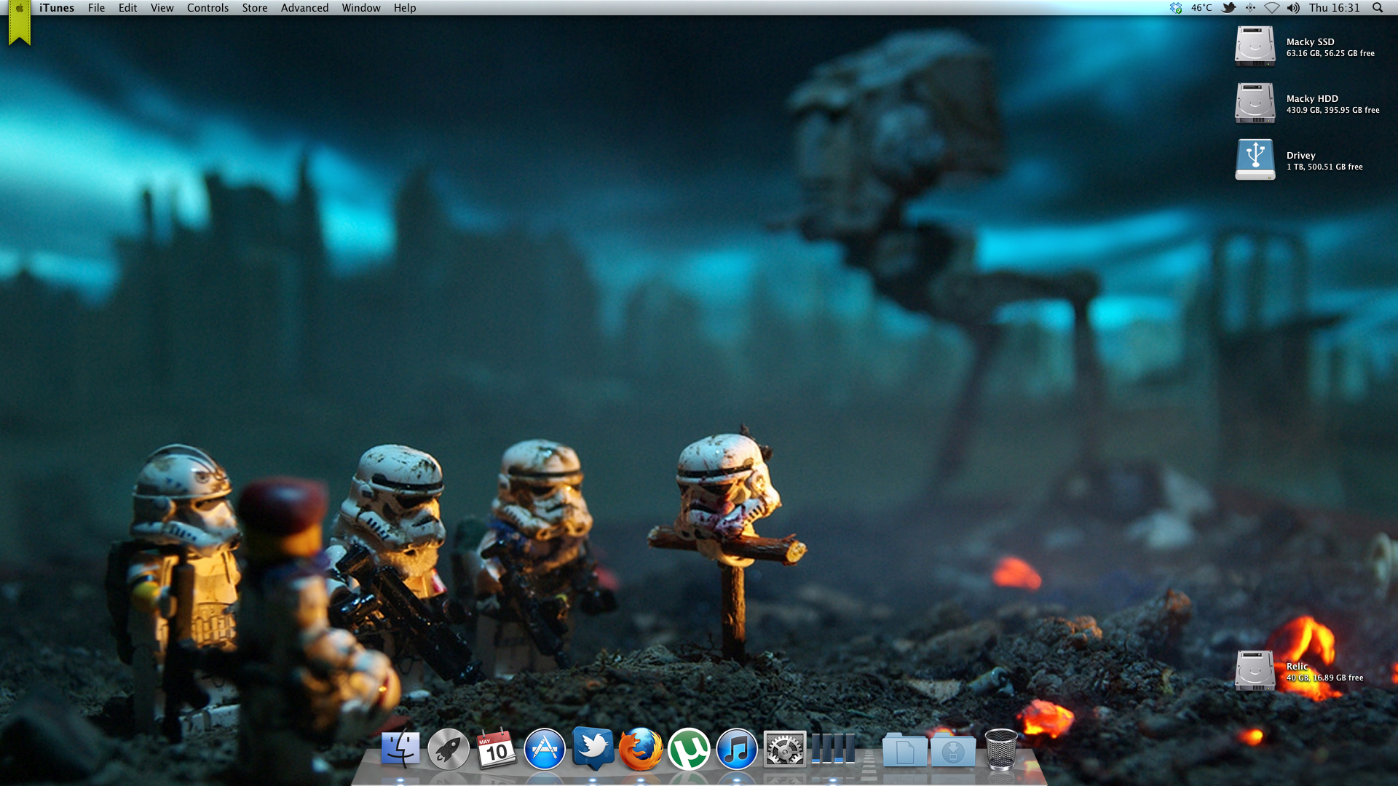
Task: Open the Documents stack in the Dock
Action: tap(905, 750)
